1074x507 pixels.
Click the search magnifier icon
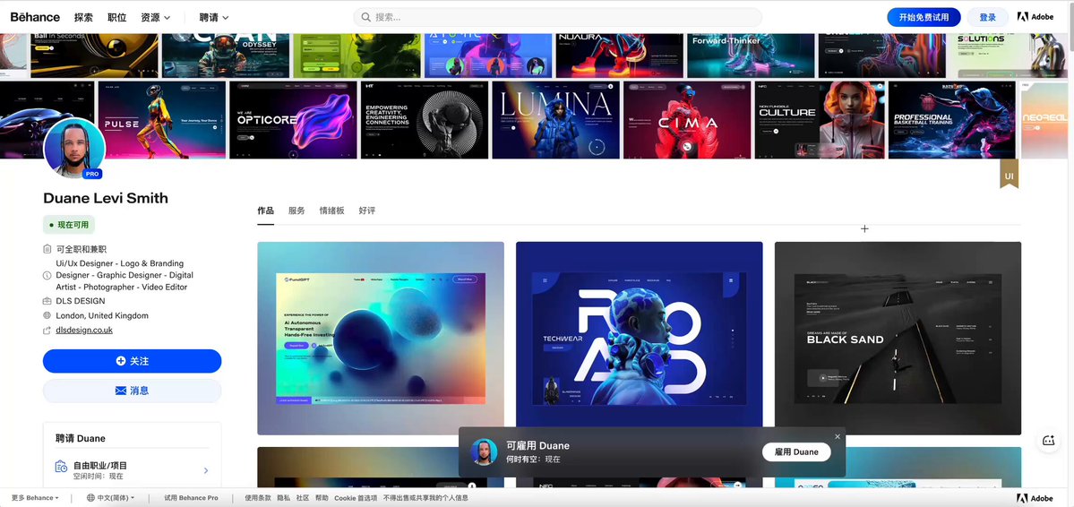pos(365,17)
